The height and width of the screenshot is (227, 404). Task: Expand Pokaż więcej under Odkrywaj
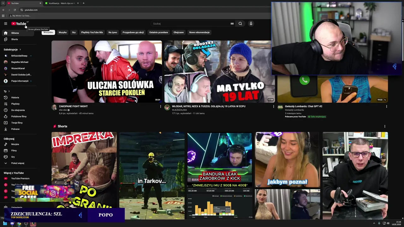point(18,163)
